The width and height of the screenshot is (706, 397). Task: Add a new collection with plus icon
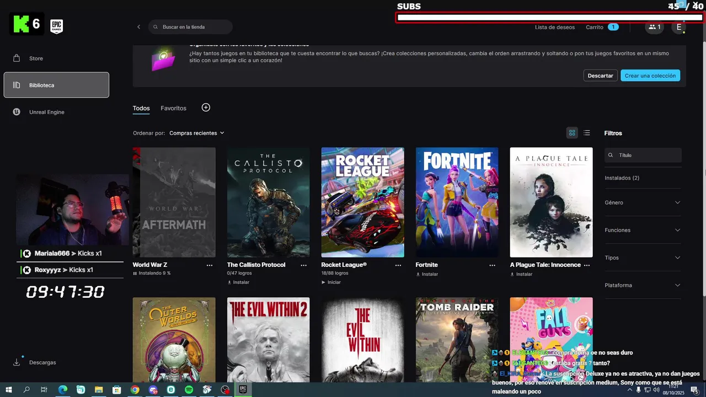(206, 108)
